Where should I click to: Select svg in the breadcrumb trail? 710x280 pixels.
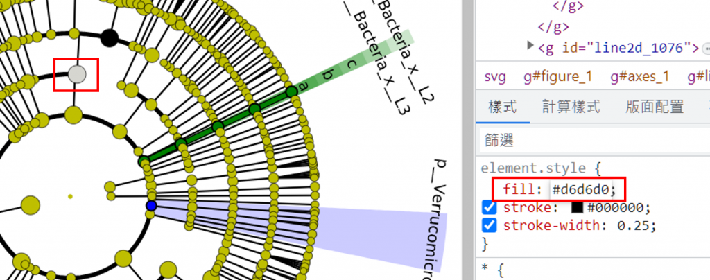pos(495,77)
